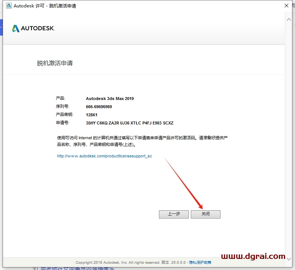Image resolution: width=295 pixels, height=270 pixels.
Task: Click the scrollbar down arrow
Action: point(289,259)
